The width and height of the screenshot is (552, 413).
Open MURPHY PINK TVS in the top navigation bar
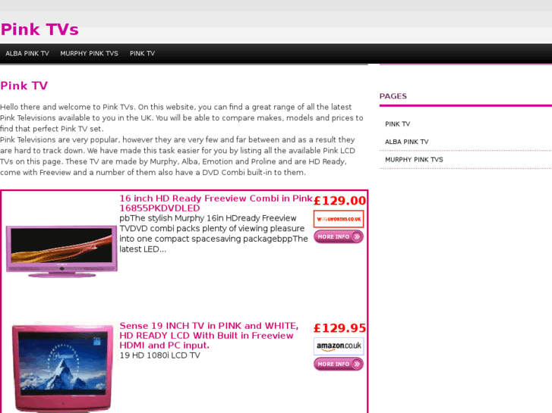tap(89, 54)
